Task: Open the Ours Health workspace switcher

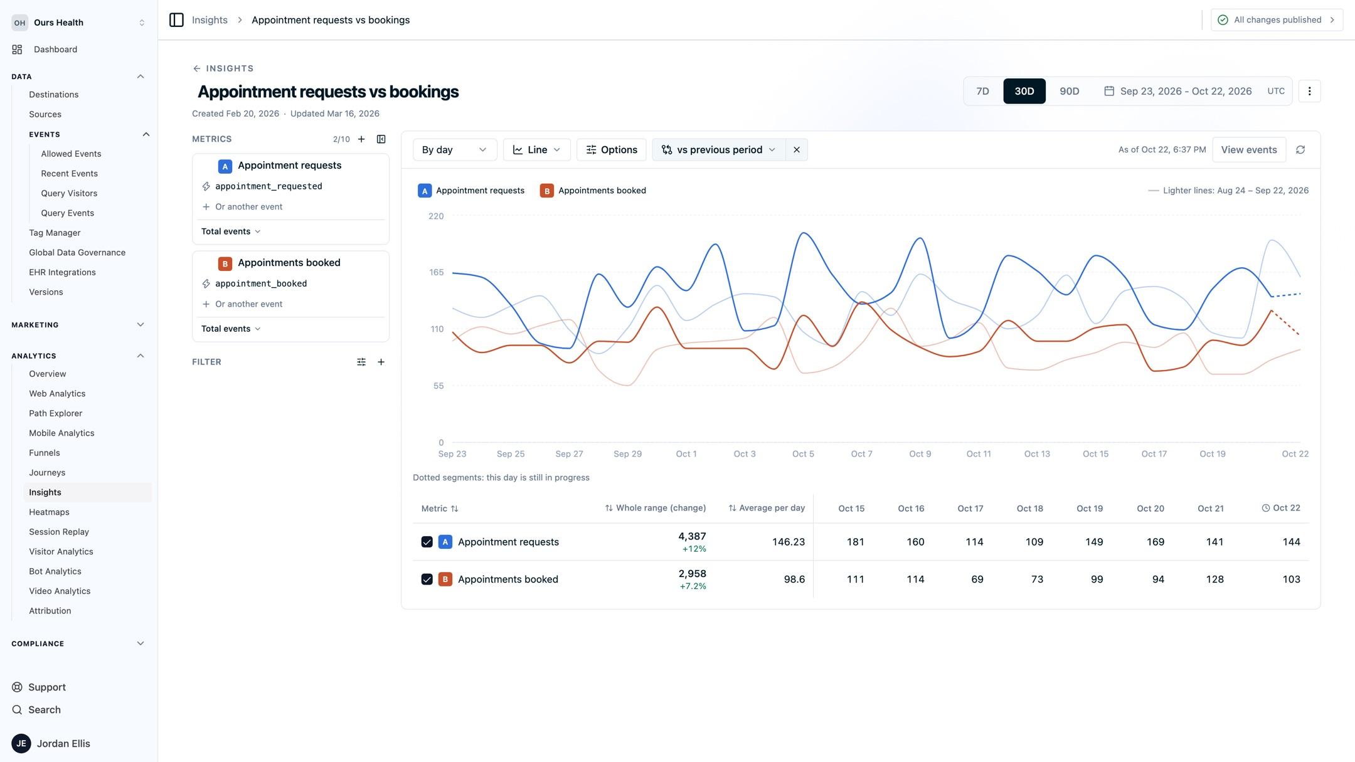Action: click(x=78, y=23)
